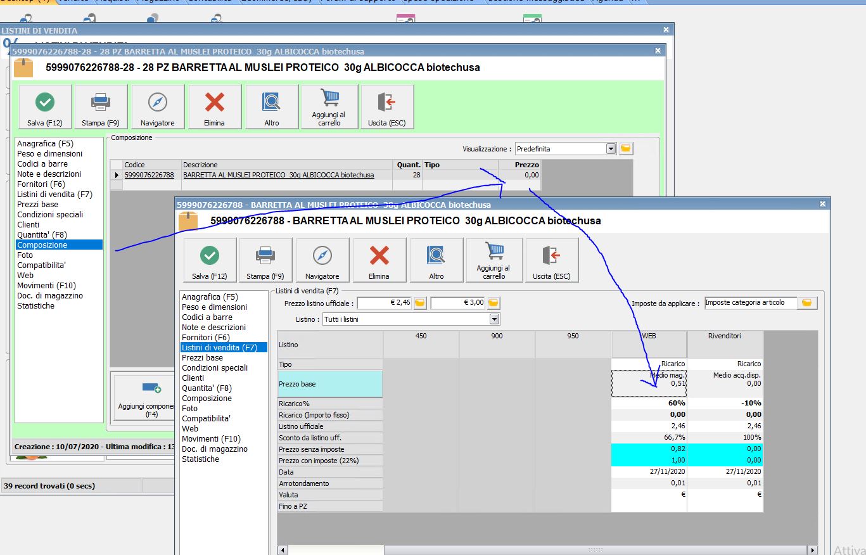Viewport: 866px width, 555px height.
Task: Select Composizione in the back window sidebar
Action: tap(42, 245)
